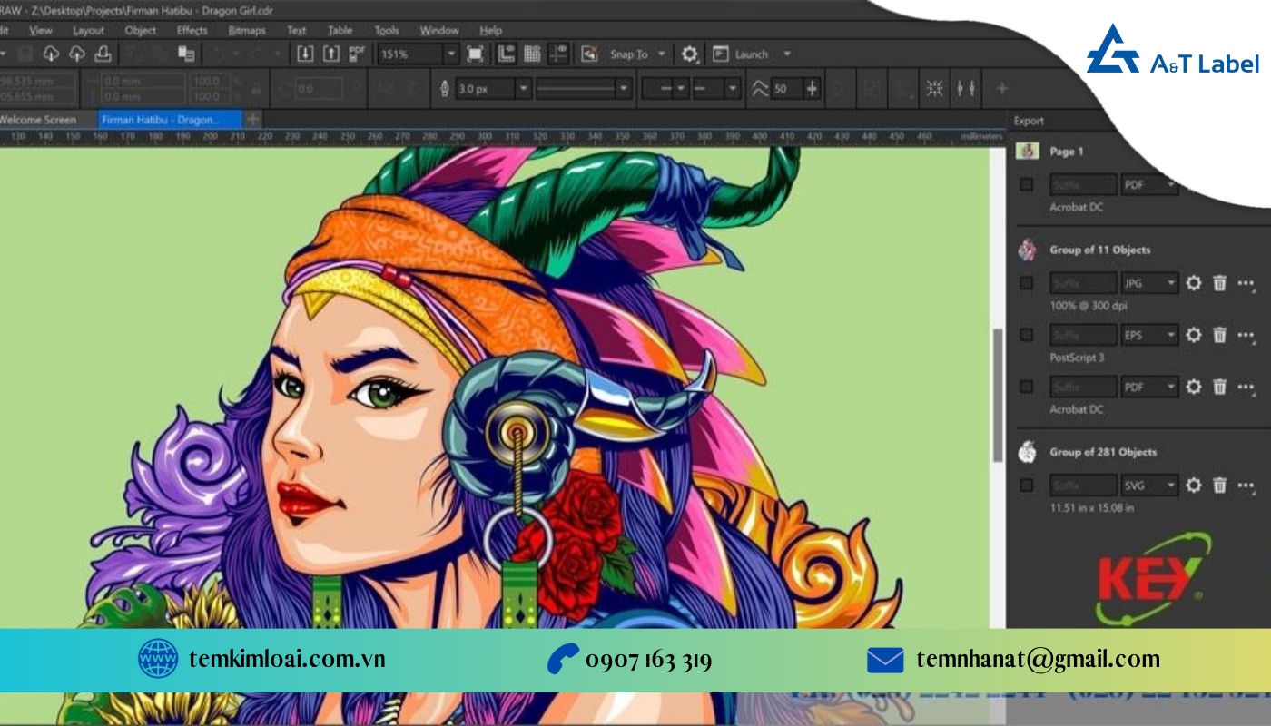Add a new document tab with plus button
The height and width of the screenshot is (726, 1271).
pyautogui.click(x=253, y=119)
